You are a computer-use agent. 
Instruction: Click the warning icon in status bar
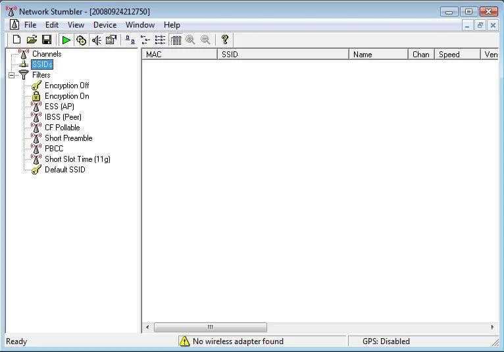[184, 341]
